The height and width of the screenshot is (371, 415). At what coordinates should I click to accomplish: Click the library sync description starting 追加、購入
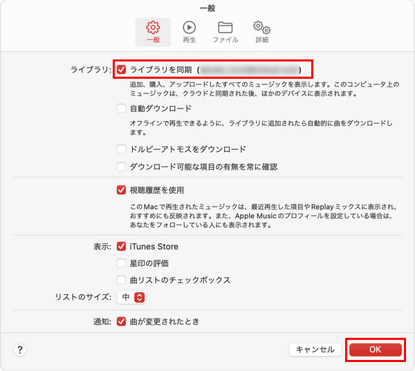click(x=264, y=89)
